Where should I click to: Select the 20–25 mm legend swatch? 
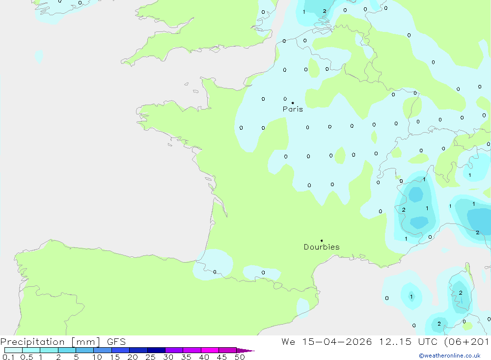coord(138,350)
